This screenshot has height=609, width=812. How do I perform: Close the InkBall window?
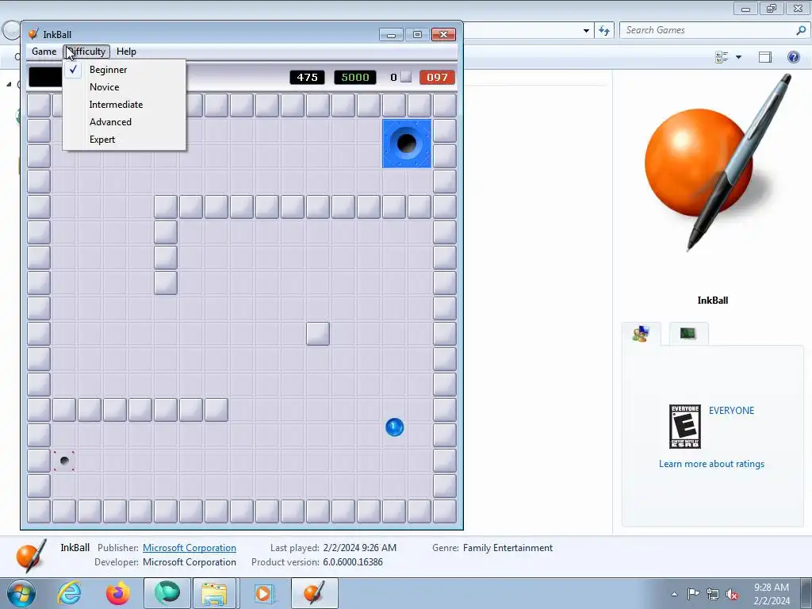(x=444, y=35)
